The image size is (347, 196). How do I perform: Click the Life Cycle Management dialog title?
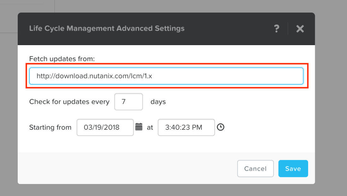click(x=107, y=28)
